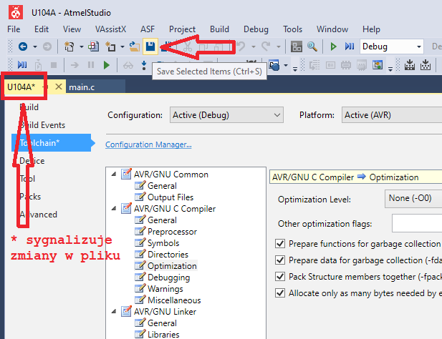Select the Build Events side tab
The width and height of the screenshot is (442, 339).
point(42,125)
